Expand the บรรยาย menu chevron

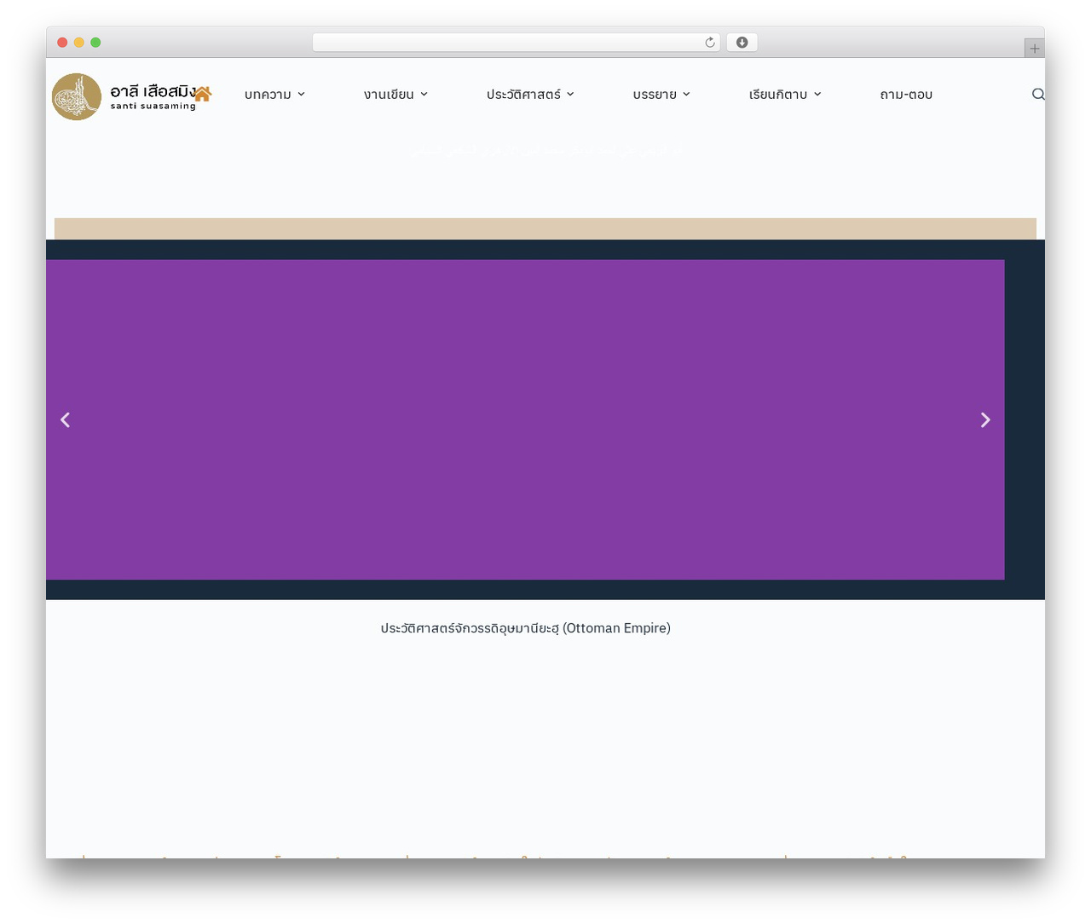coord(686,95)
